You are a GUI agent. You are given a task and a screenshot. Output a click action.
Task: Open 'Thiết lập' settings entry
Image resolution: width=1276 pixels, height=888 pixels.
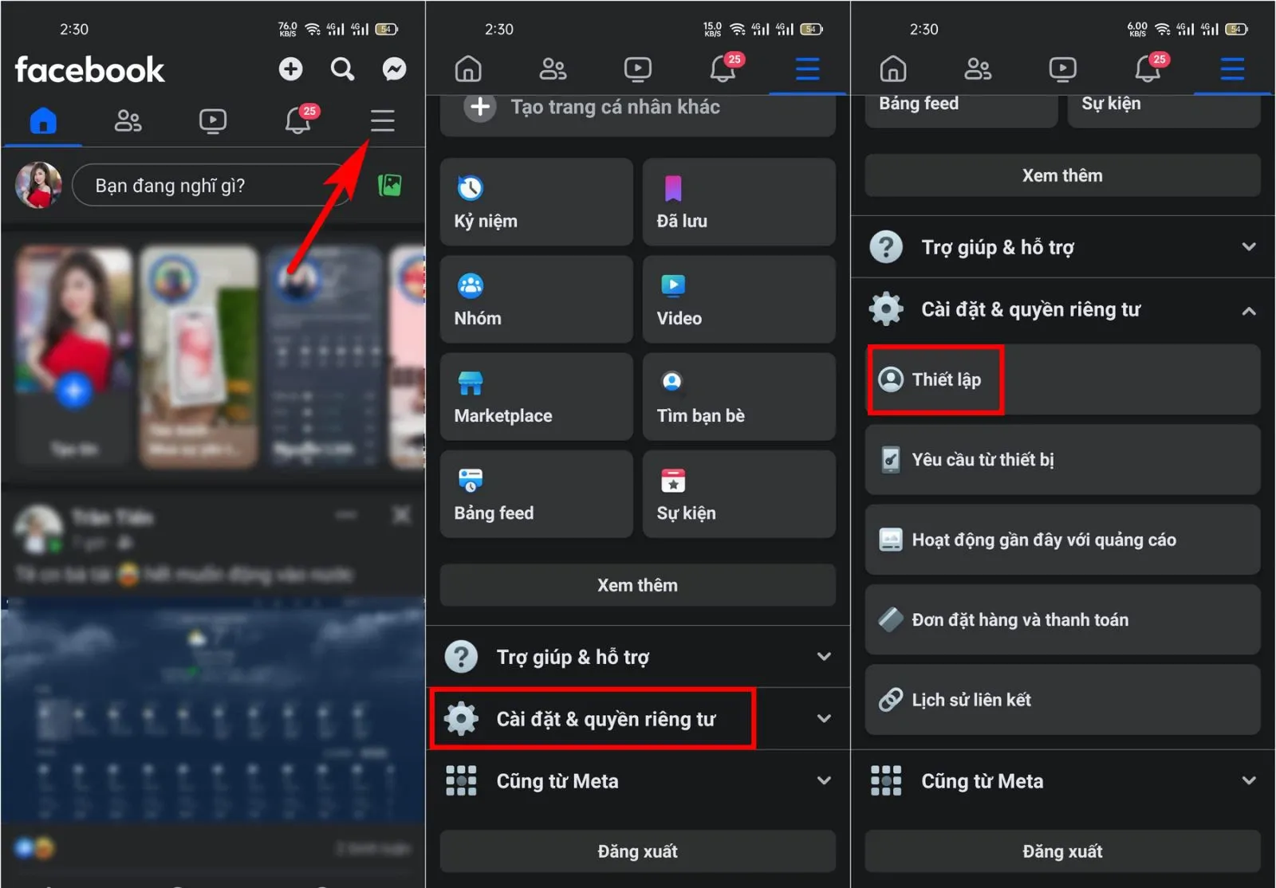1063,379
